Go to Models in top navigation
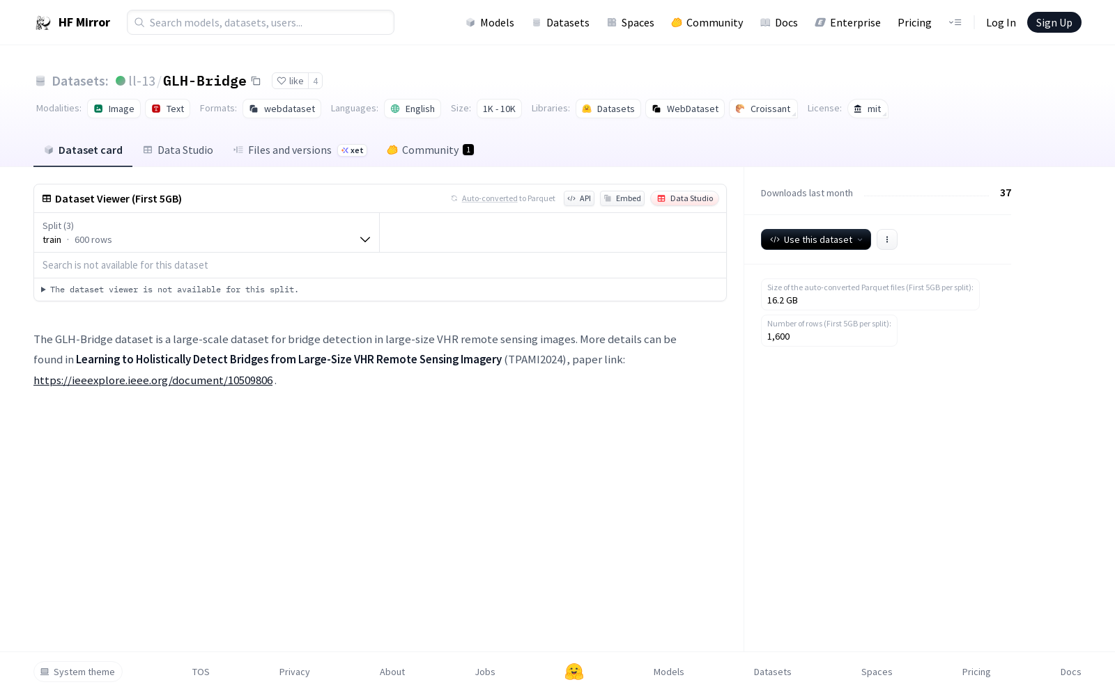The width and height of the screenshot is (1115, 696). (490, 22)
